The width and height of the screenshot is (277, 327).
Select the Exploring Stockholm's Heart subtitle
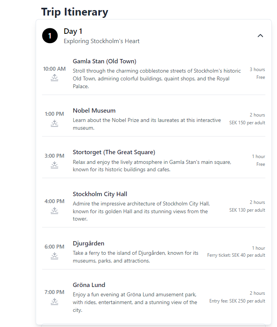click(101, 41)
